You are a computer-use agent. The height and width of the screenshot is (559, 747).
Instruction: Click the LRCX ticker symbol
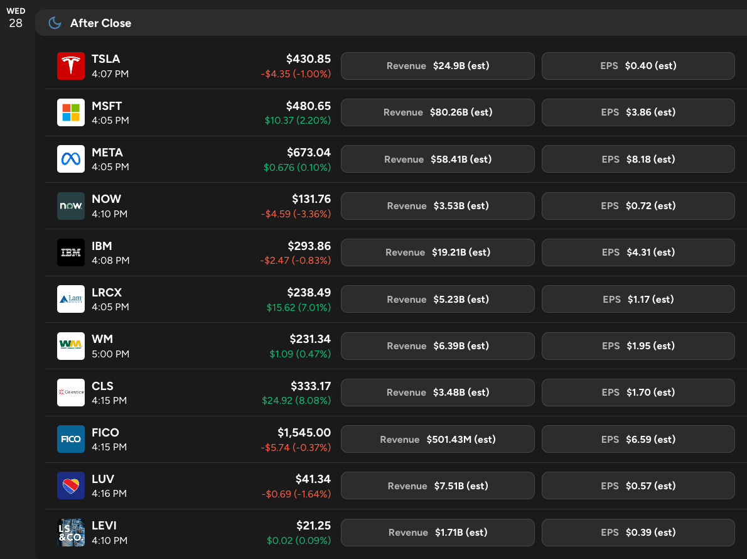pos(107,292)
